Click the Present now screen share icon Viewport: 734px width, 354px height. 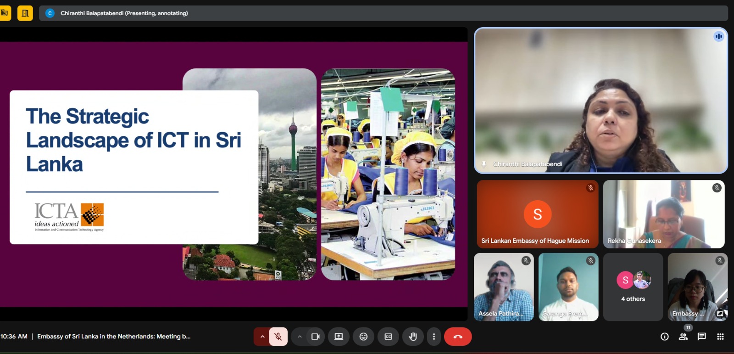(x=339, y=337)
